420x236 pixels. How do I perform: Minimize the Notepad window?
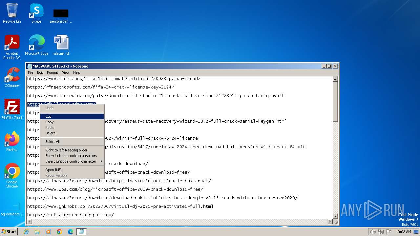point(324,66)
